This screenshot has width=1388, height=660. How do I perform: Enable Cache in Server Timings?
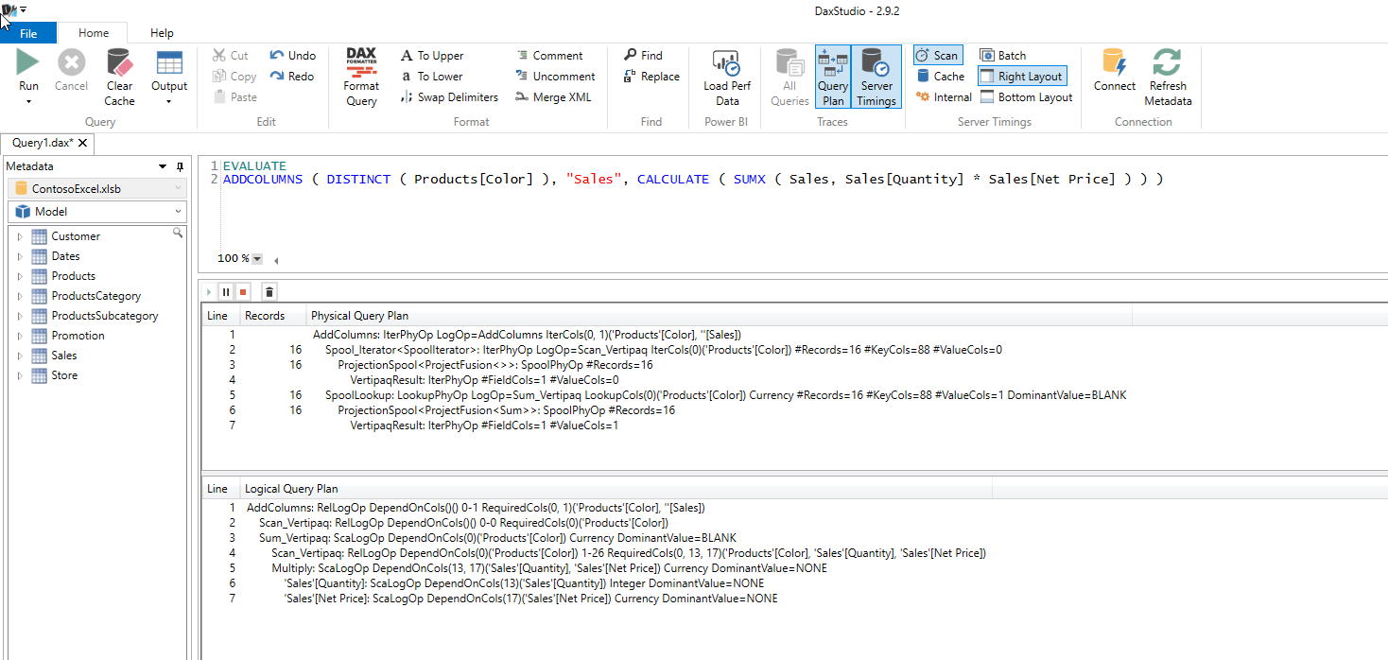(x=940, y=76)
